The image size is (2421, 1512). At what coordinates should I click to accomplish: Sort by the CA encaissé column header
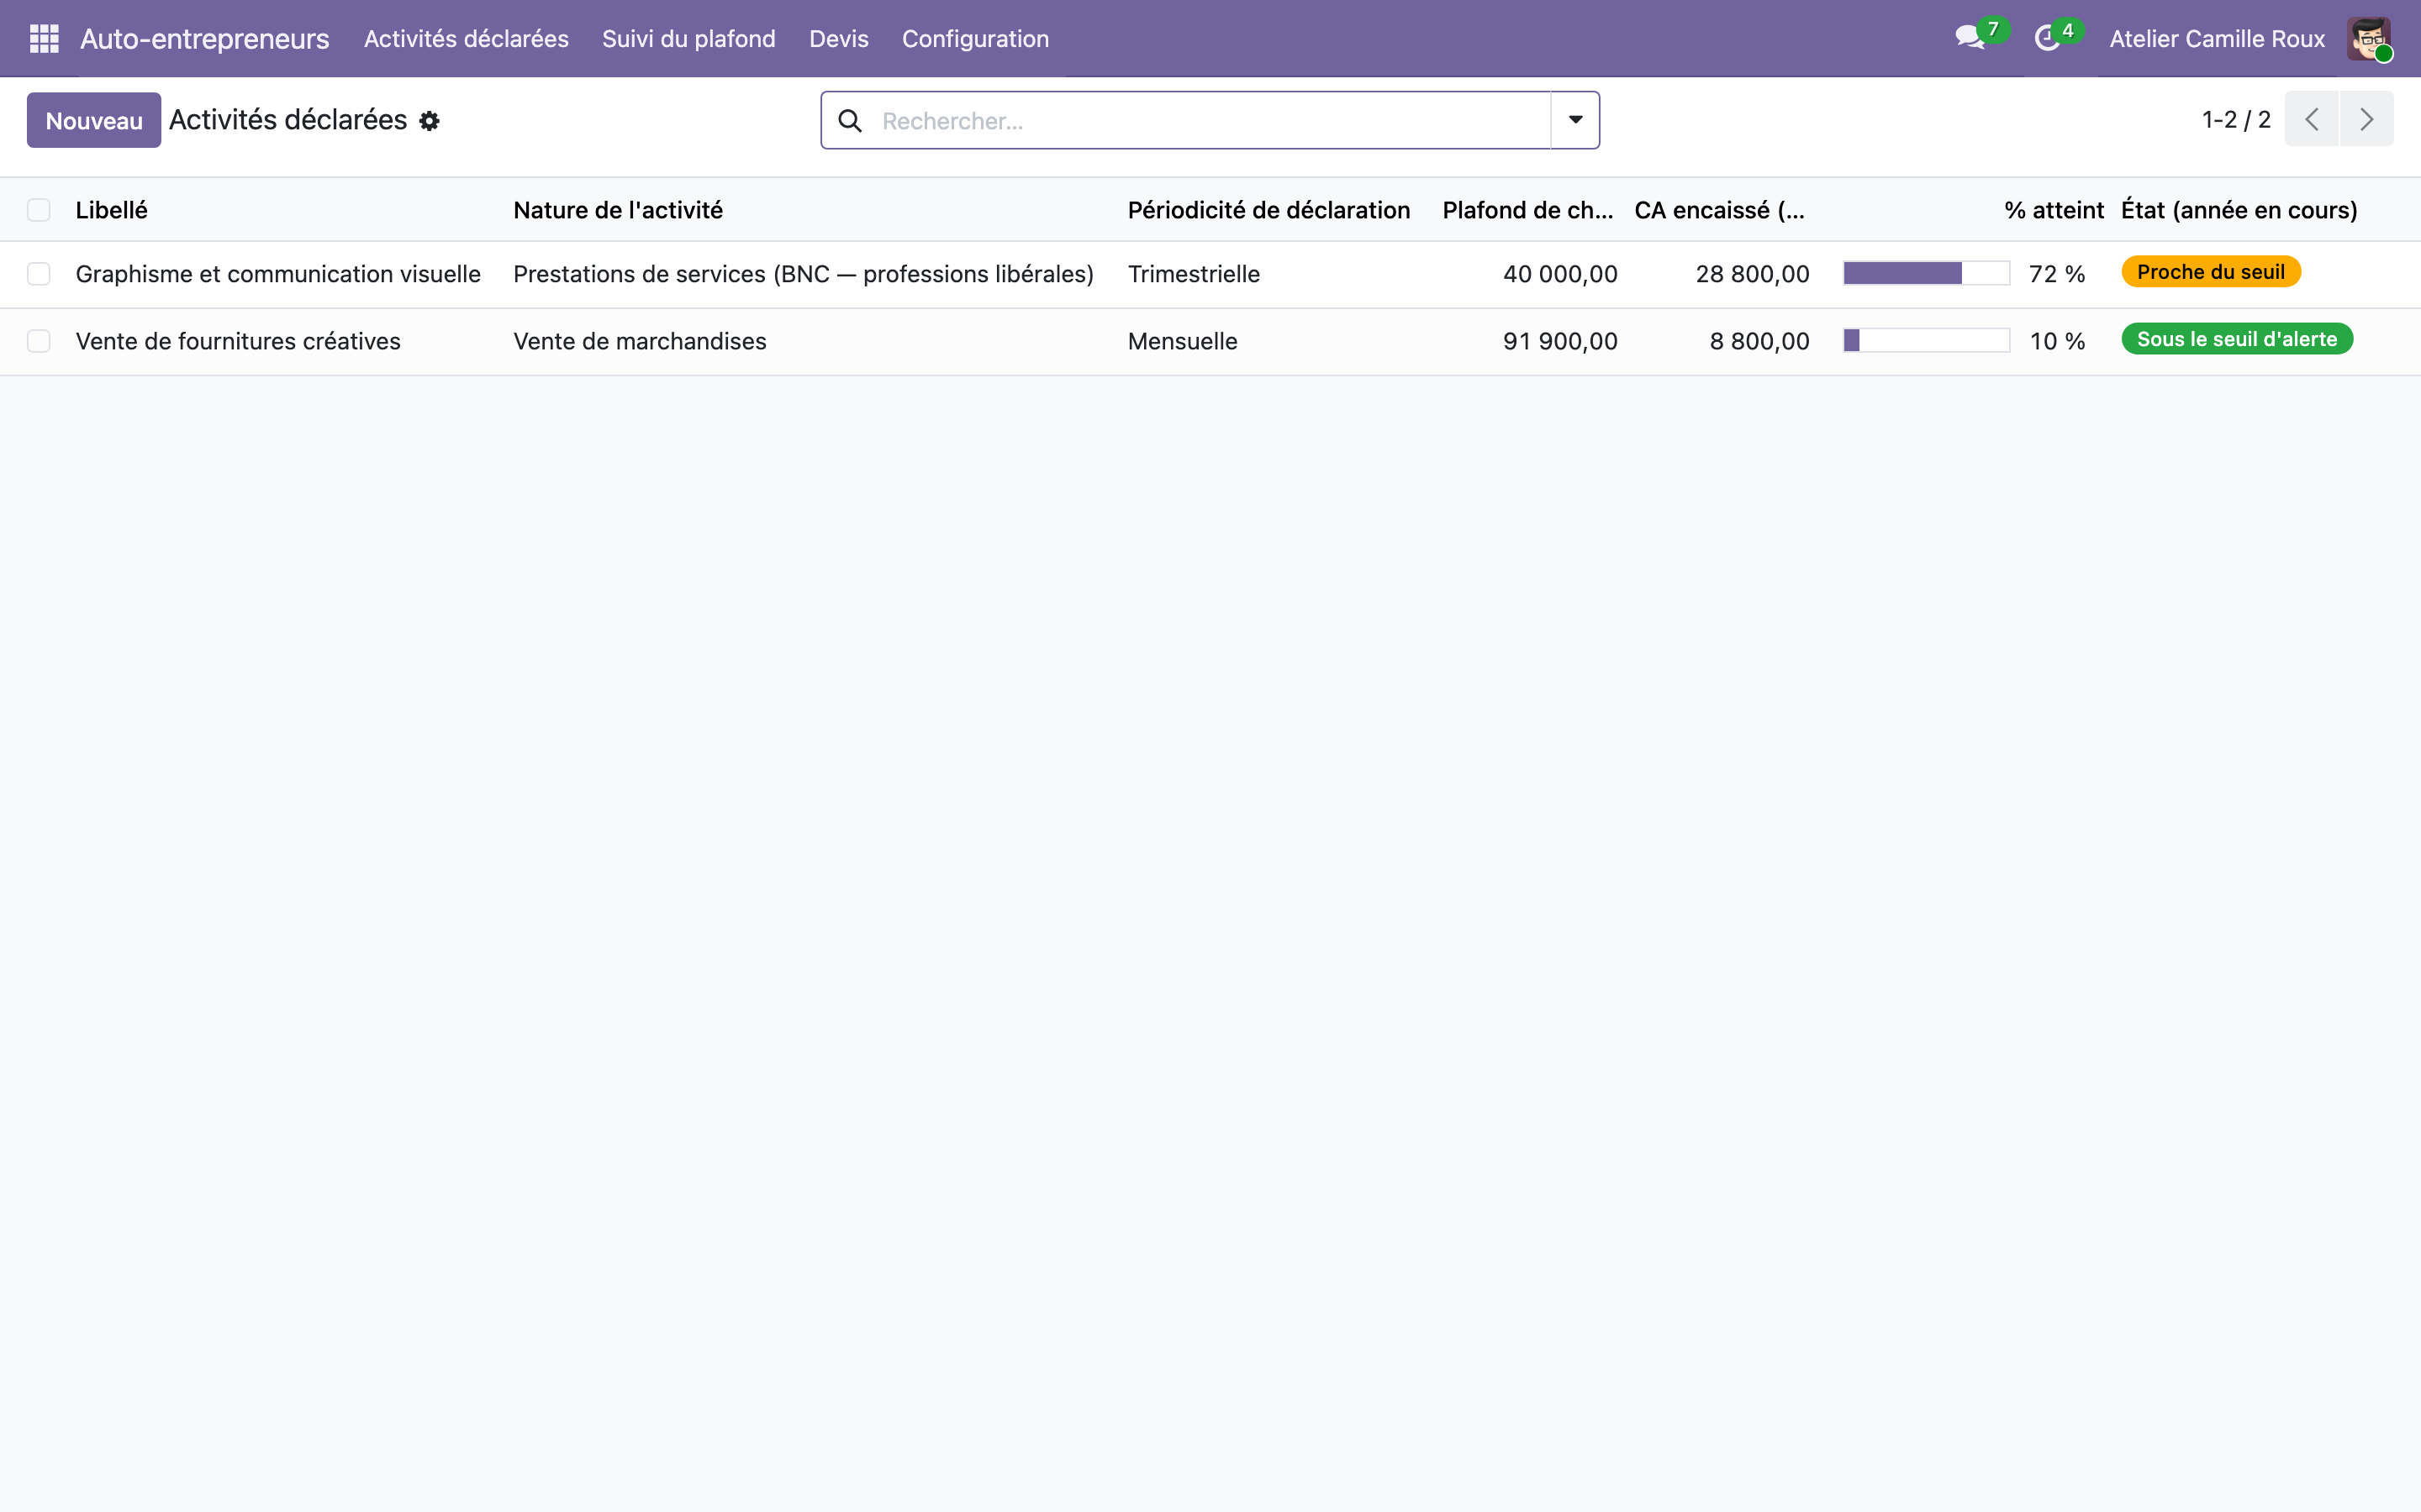pyautogui.click(x=1720, y=210)
